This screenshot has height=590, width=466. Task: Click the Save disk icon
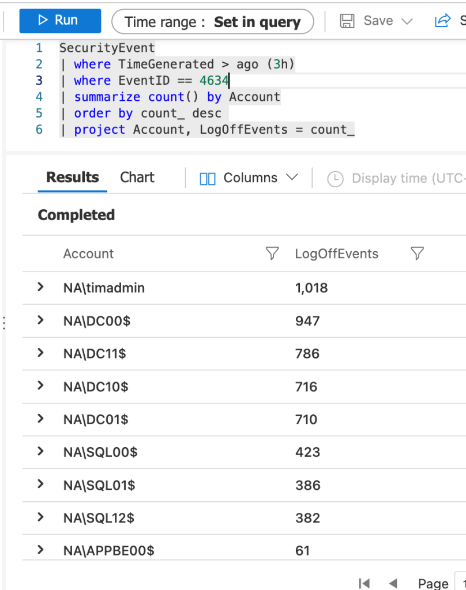347,21
